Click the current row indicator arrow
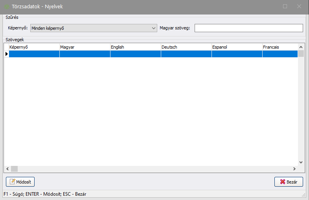This screenshot has height=200, width=309. [x=6, y=54]
